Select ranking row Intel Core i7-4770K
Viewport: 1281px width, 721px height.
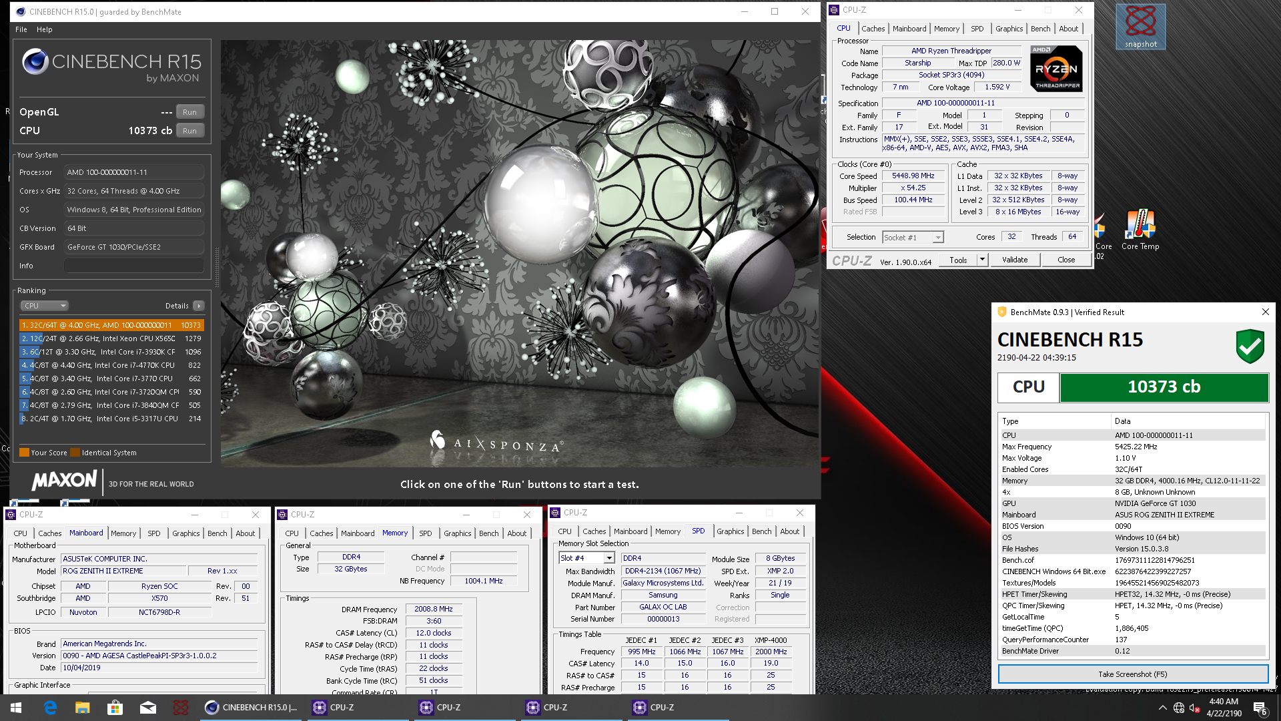[111, 365]
